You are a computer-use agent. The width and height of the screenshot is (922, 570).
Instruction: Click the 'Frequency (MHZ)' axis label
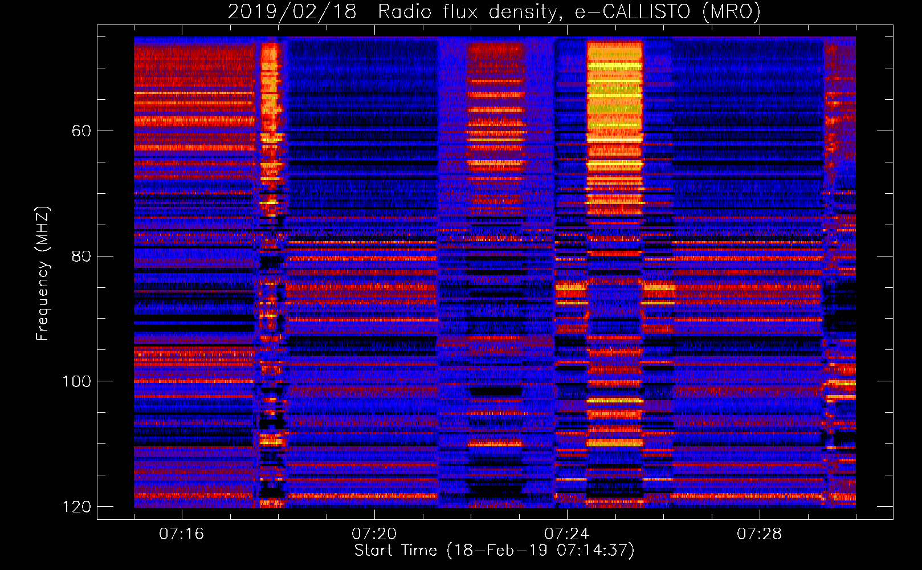click(x=42, y=274)
